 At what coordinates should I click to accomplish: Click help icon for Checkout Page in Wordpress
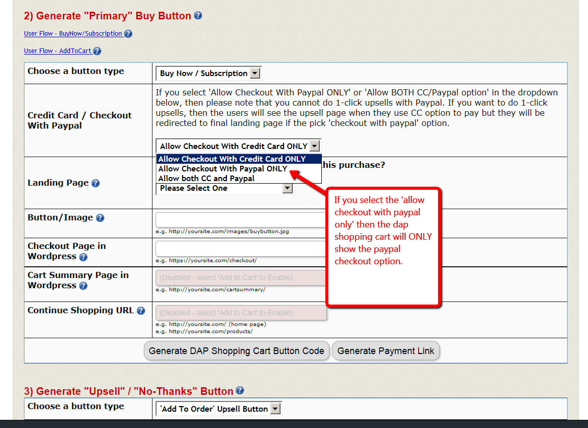(x=83, y=257)
